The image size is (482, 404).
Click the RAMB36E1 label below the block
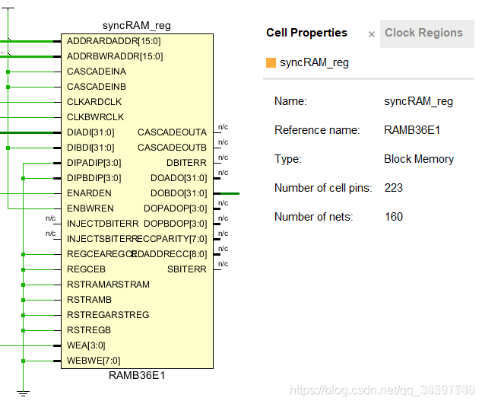click(137, 375)
